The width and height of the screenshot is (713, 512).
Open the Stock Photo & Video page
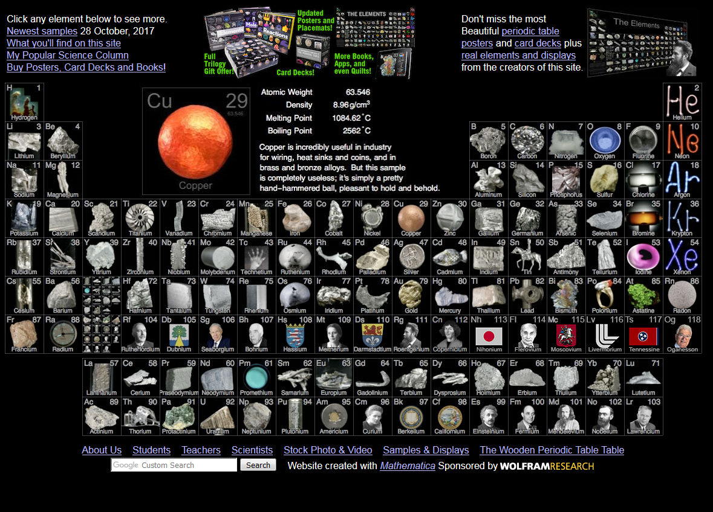click(328, 450)
